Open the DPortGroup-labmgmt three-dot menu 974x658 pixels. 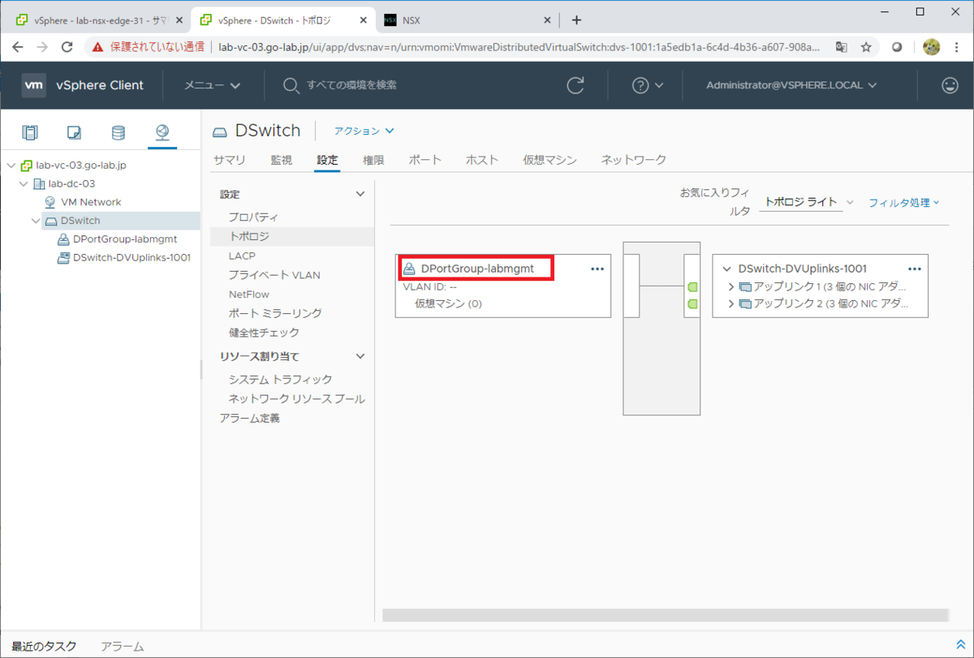click(597, 269)
